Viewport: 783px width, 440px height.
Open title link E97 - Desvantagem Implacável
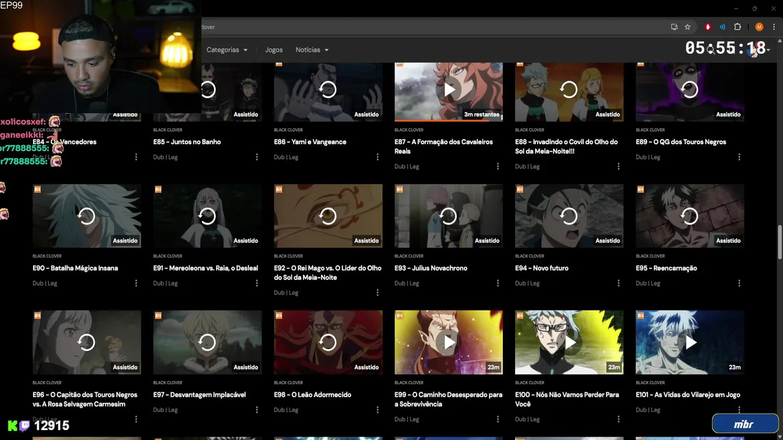tap(199, 395)
